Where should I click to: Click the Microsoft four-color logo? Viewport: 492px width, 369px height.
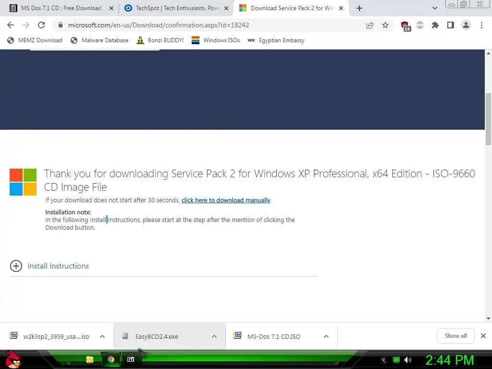(x=23, y=182)
